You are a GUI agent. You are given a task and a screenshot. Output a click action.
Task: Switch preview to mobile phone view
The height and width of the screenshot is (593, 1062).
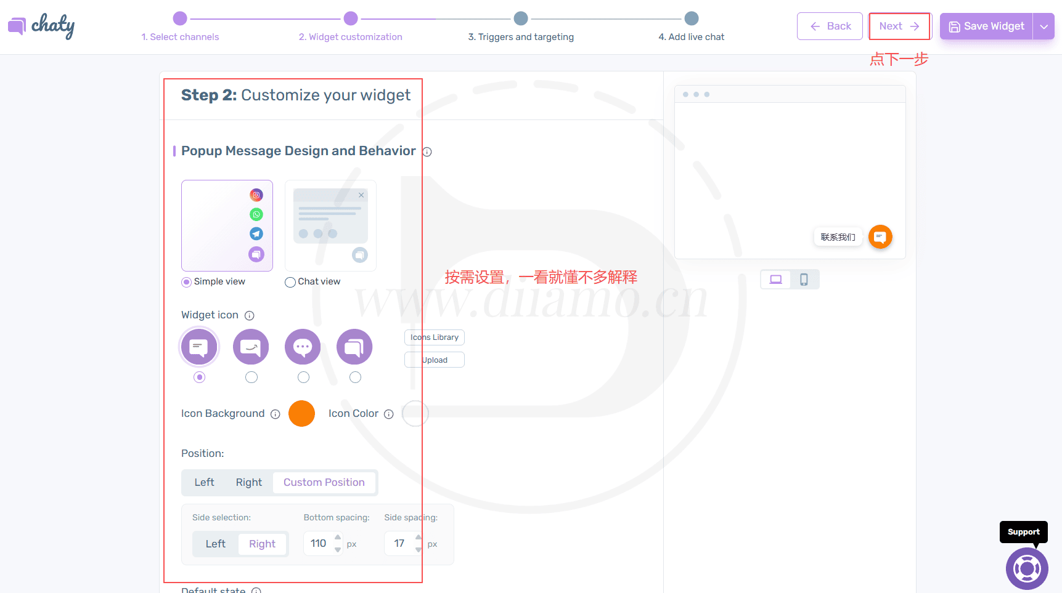click(804, 280)
